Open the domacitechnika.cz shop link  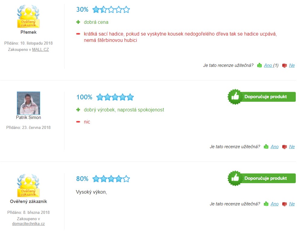[28, 224]
